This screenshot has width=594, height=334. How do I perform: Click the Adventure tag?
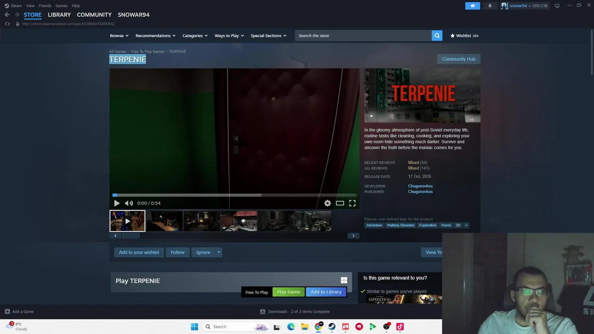tap(374, 225)
